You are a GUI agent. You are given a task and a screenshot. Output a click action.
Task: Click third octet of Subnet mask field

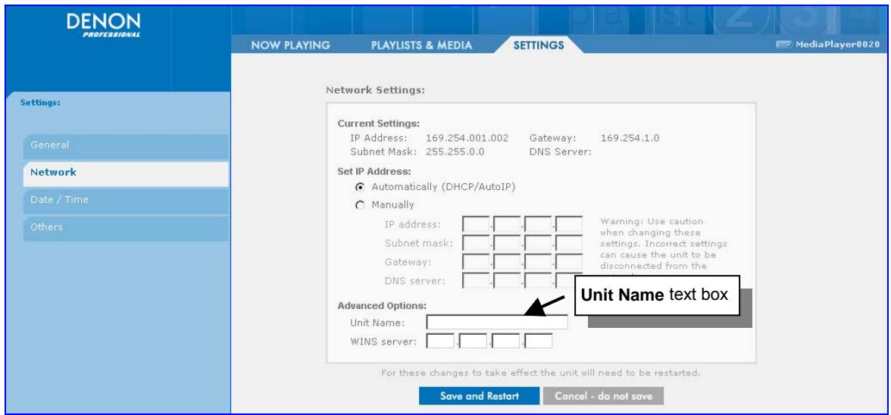538,243
